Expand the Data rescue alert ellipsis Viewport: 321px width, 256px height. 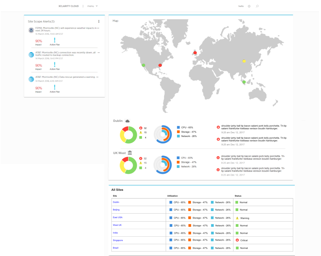coord(98,77)
